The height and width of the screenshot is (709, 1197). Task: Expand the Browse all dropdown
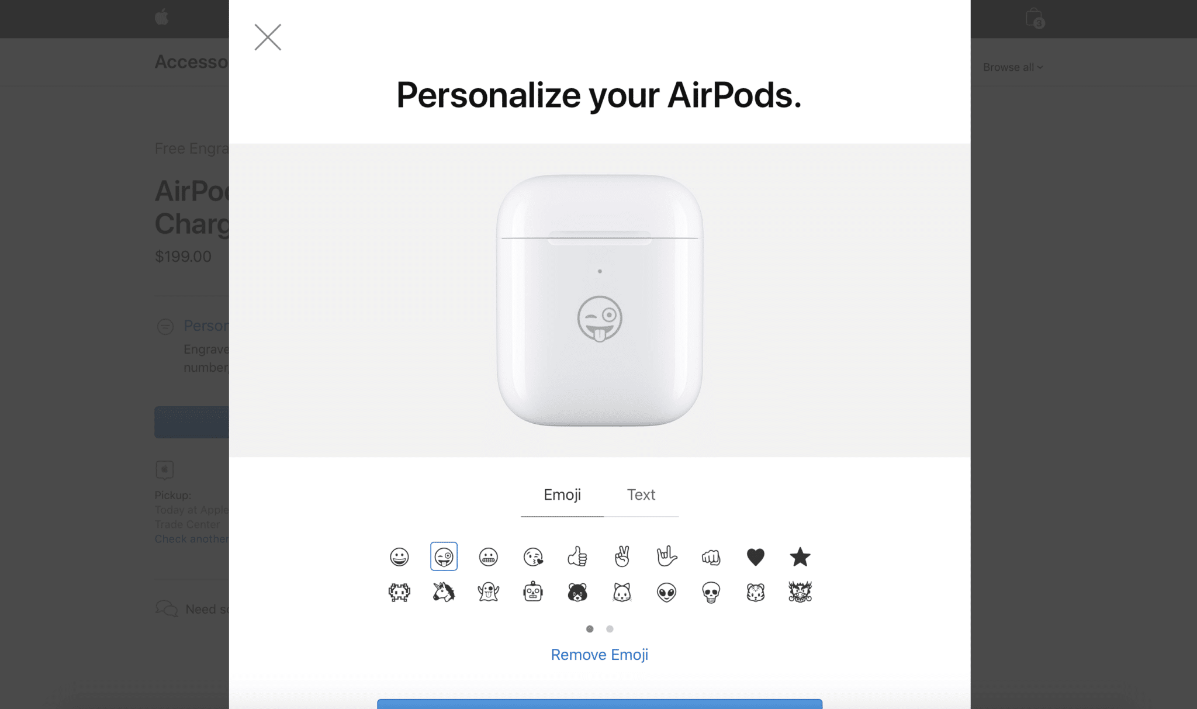[x=1013, y=67]
